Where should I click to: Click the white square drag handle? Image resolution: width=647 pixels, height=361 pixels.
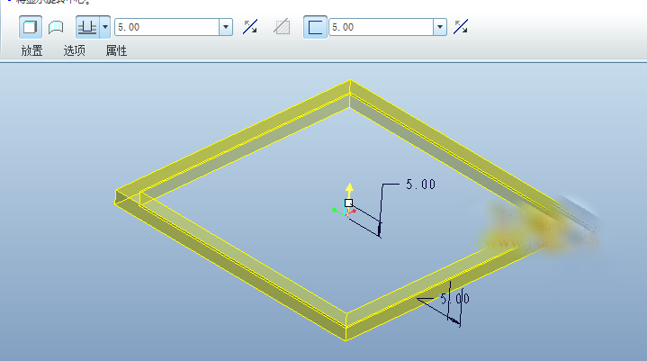tap(348, 203)
